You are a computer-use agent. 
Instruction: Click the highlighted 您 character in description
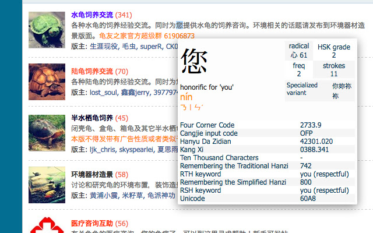[180, 25]
